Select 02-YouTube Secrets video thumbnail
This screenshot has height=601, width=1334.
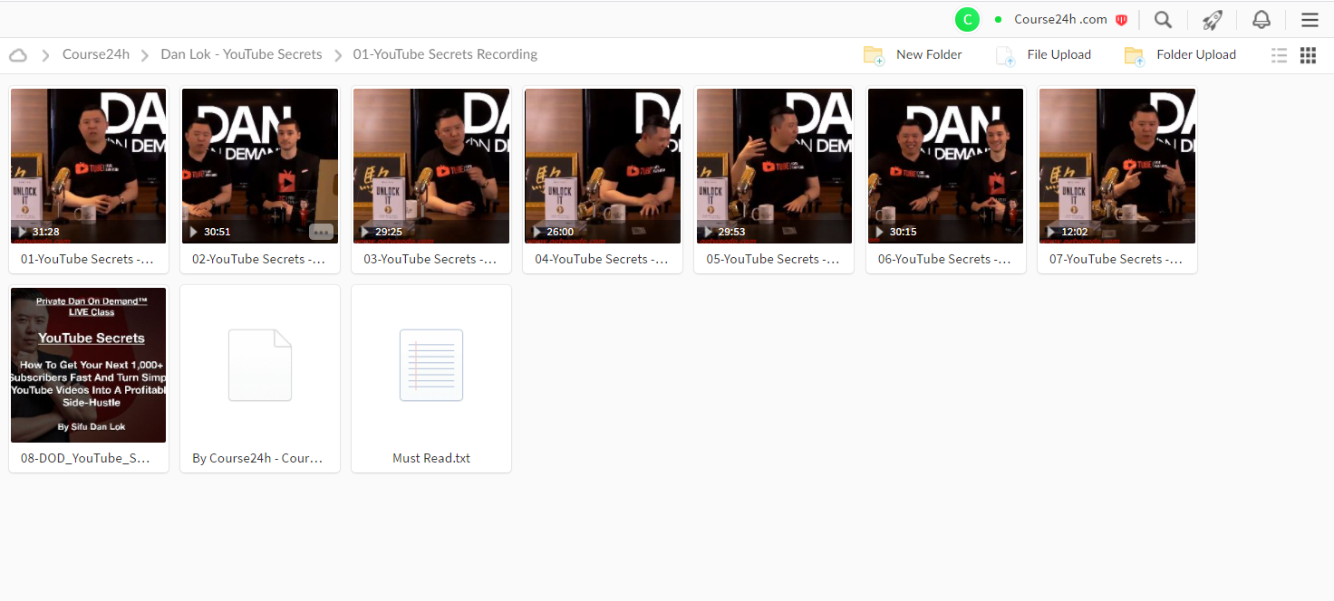[260, 166]
